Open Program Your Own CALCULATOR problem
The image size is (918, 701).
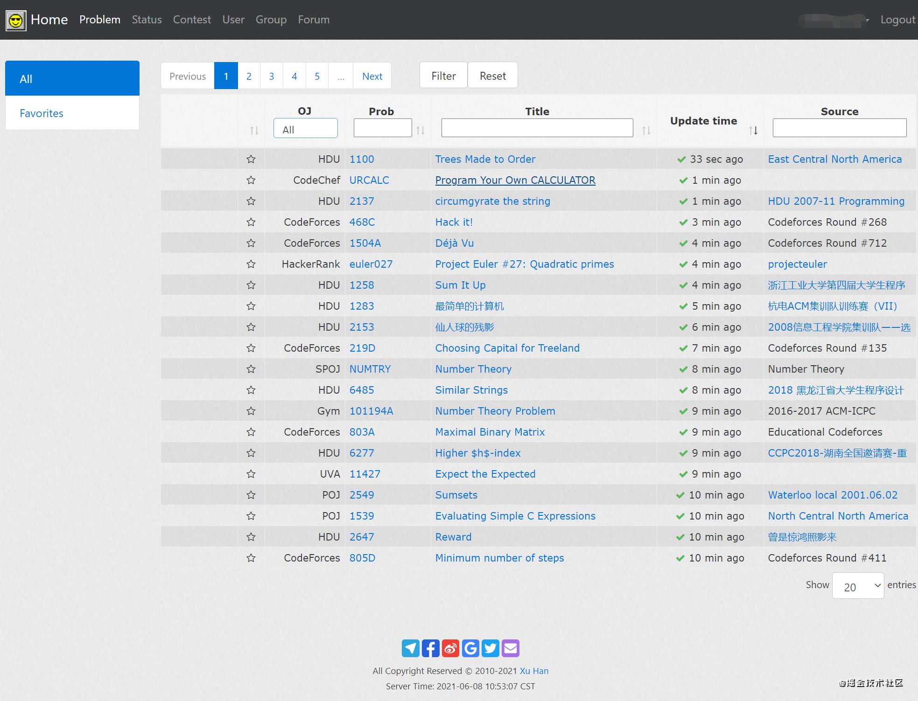point(515,180)
